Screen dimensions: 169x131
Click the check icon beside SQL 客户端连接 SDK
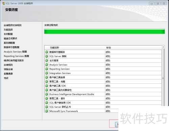[46, 103]
